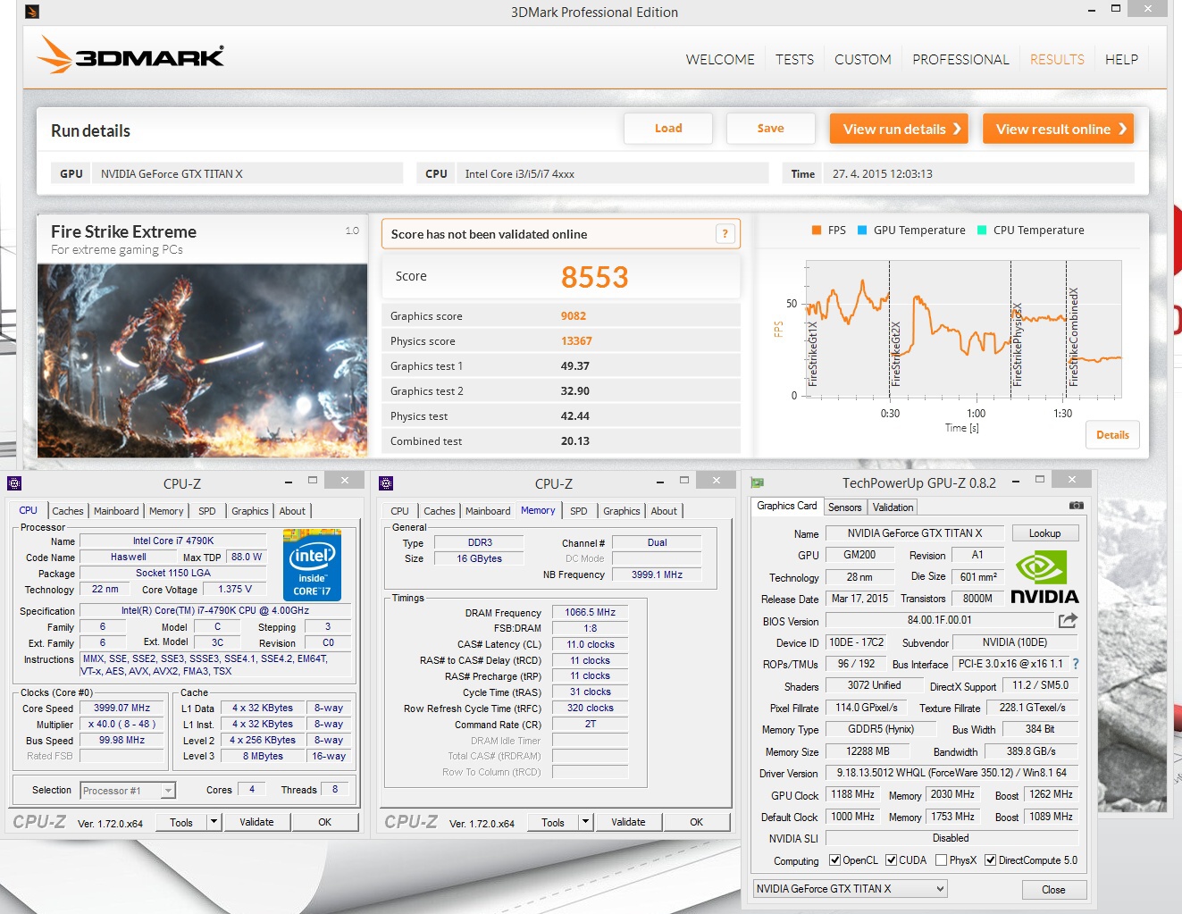Toggle the PhysX checkbox in GPU-Z
This screenshot has width=1182, height=914.
pos(941,860)
